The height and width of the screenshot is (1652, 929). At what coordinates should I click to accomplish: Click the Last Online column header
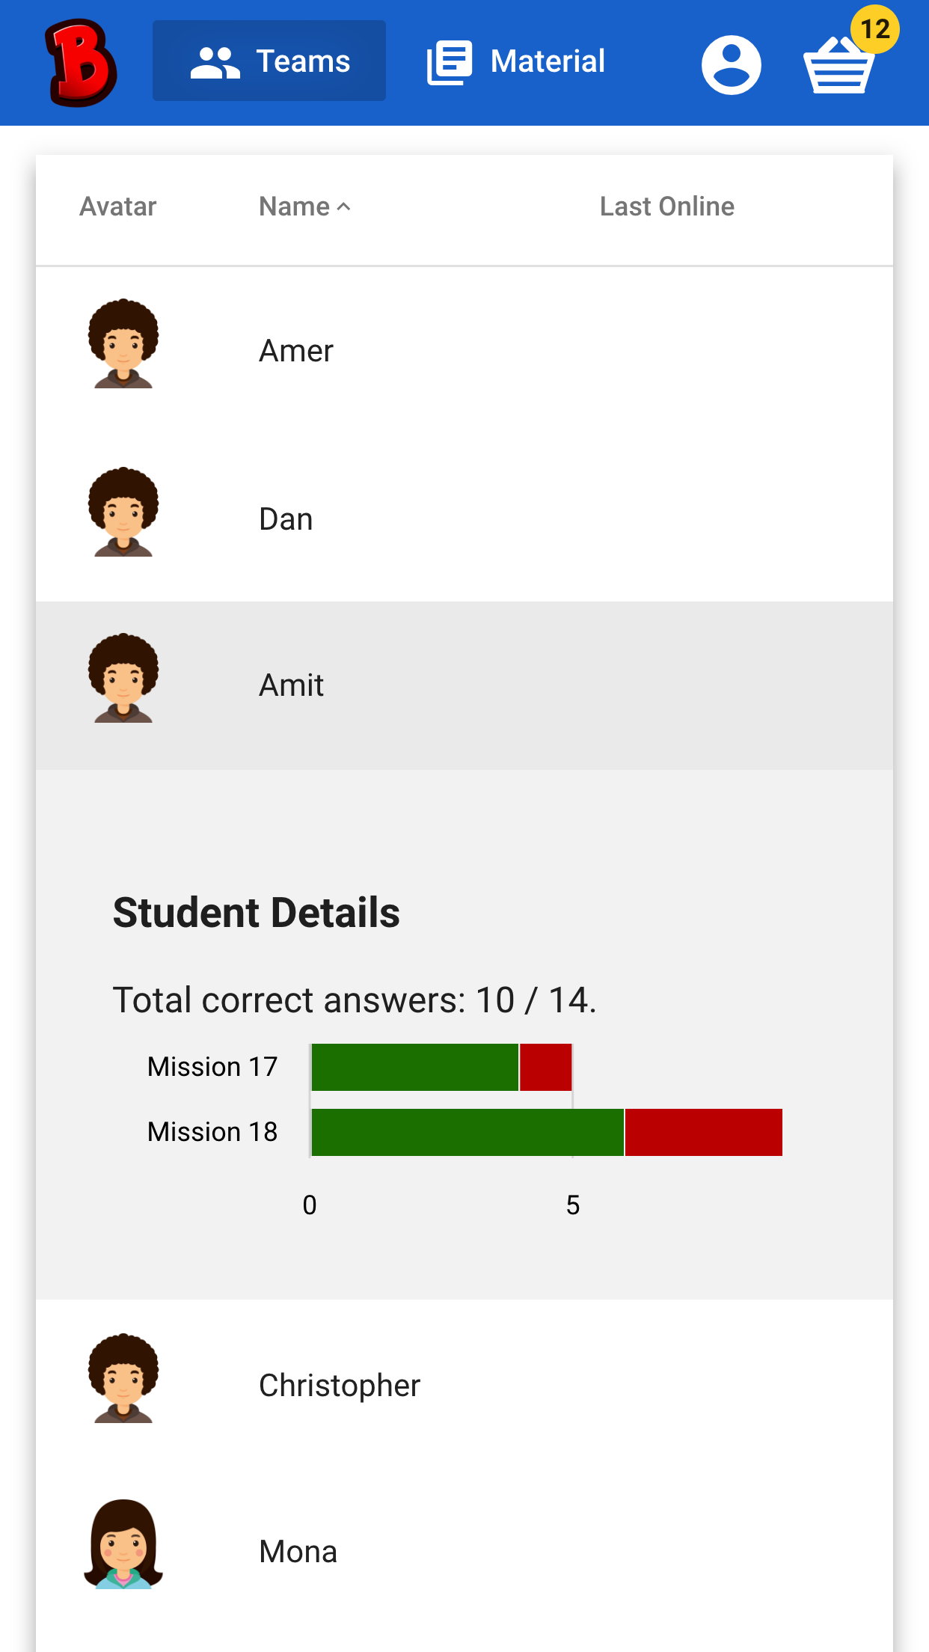666,206
